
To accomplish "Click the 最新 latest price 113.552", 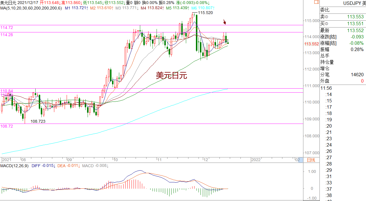I will (x=355, y=31).
